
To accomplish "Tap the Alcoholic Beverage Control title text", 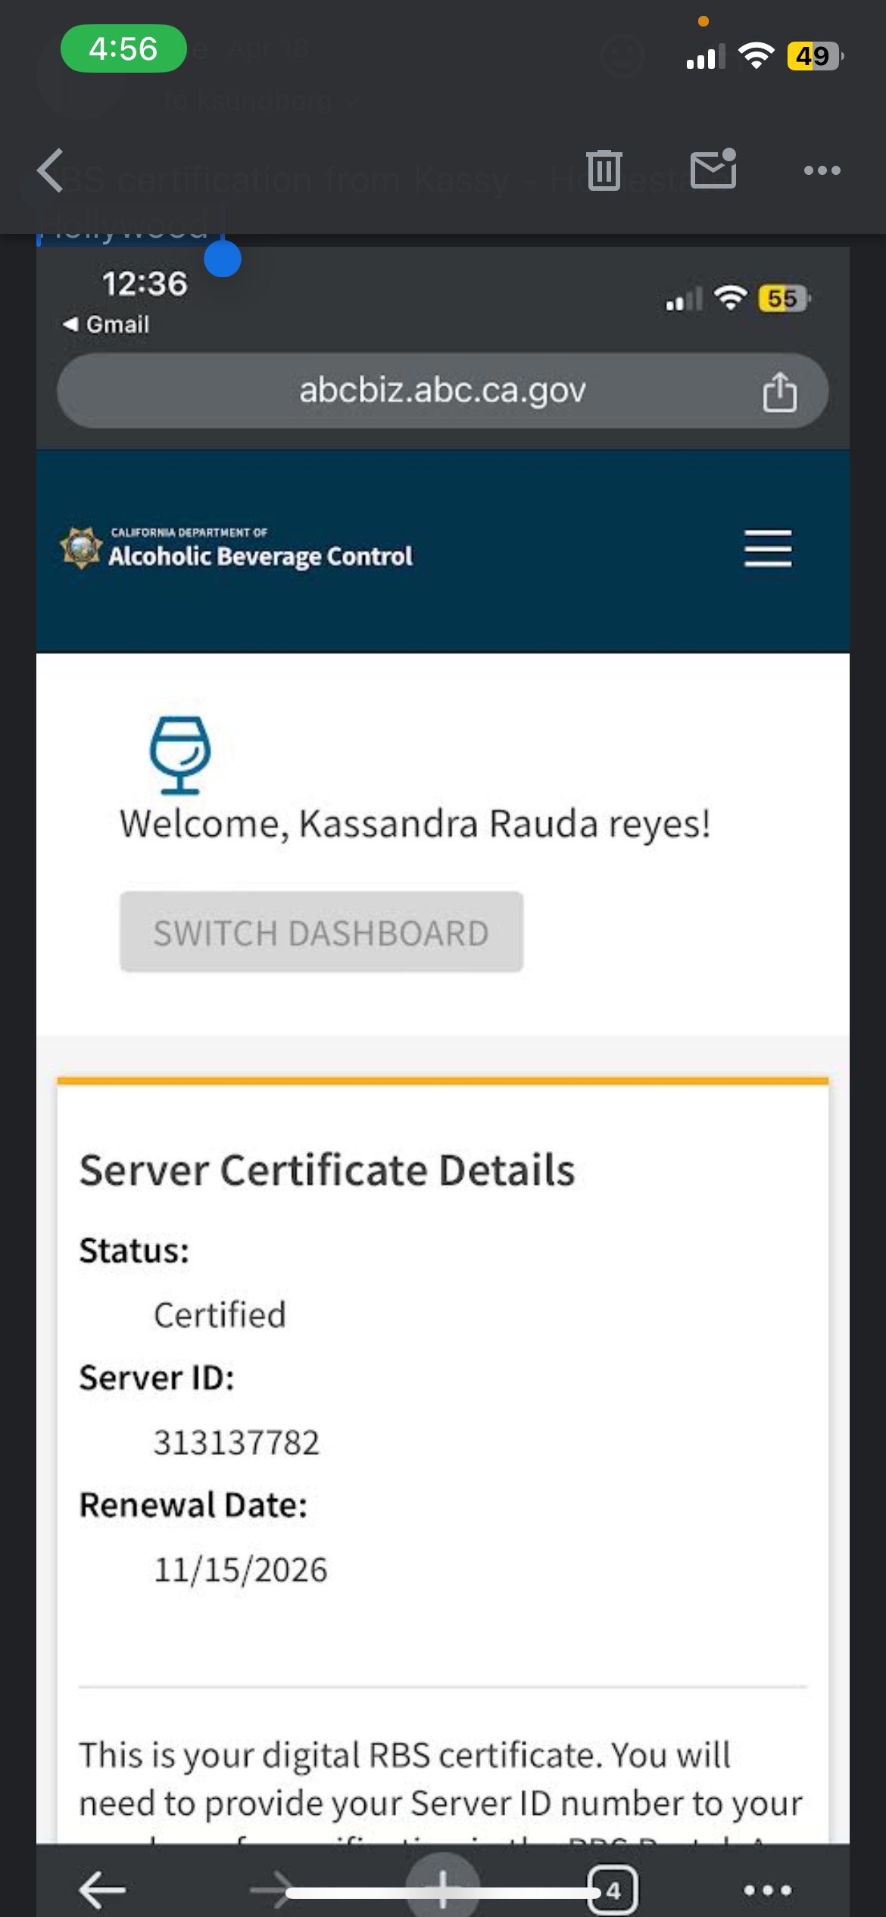I will click(260, 556).
